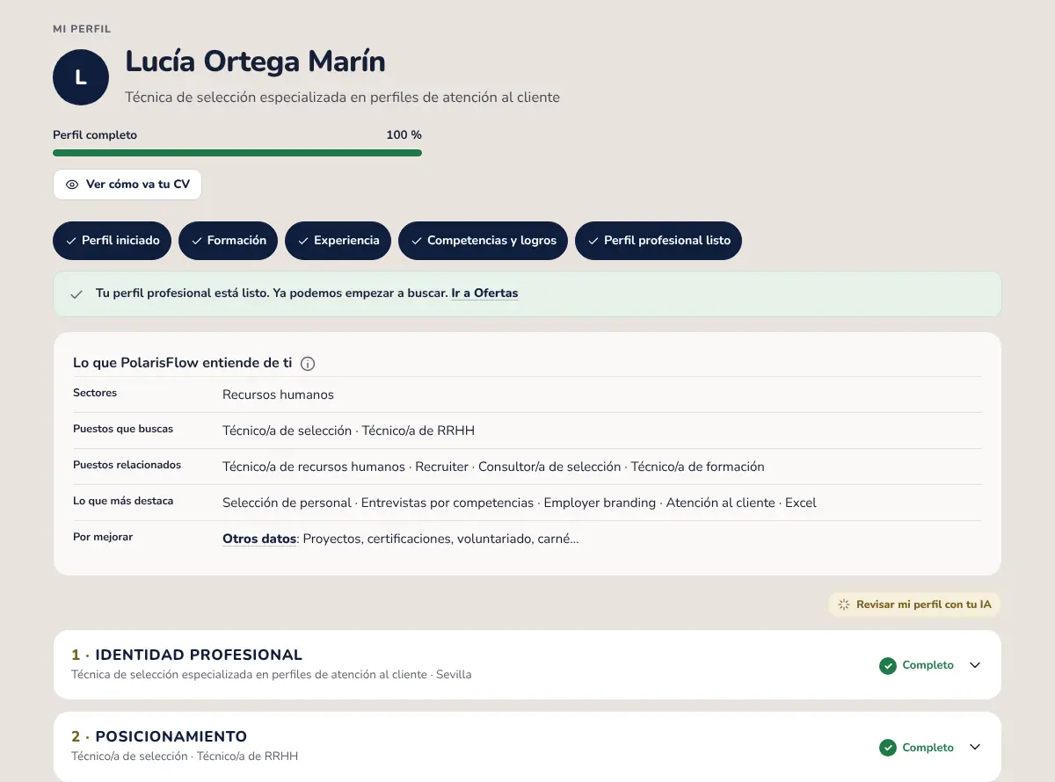This screenshot has height=782, width=1055.
Task: Click the 'Lo que más destaca' row label
Action: point(123,501)
